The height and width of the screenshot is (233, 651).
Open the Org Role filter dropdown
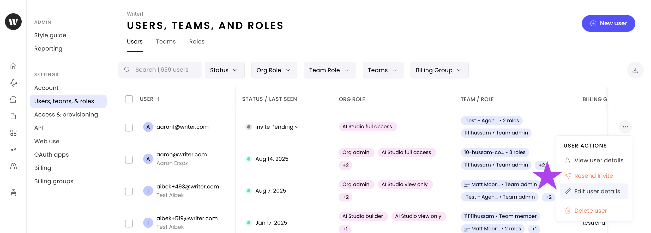click(x=274, y=70)
